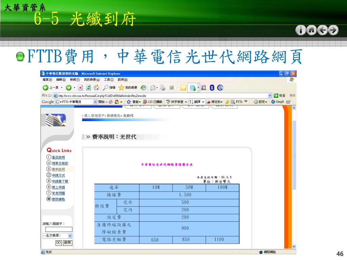Expand the 翻譯 translate dropdown
Viewport: 347px width, 260px height.
pos(203,102)
